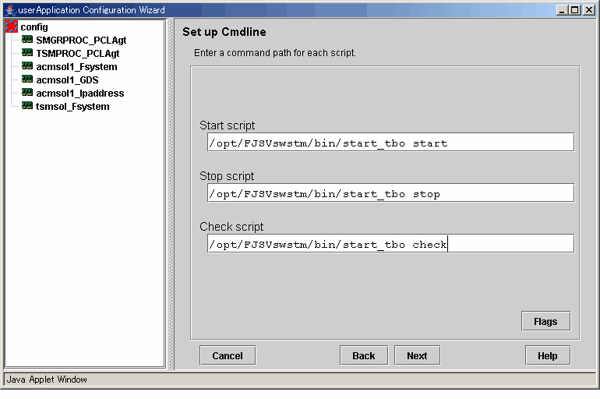600x399 pixels.
Task: Click the Java icon in title bar
Action: pos(11,10)
